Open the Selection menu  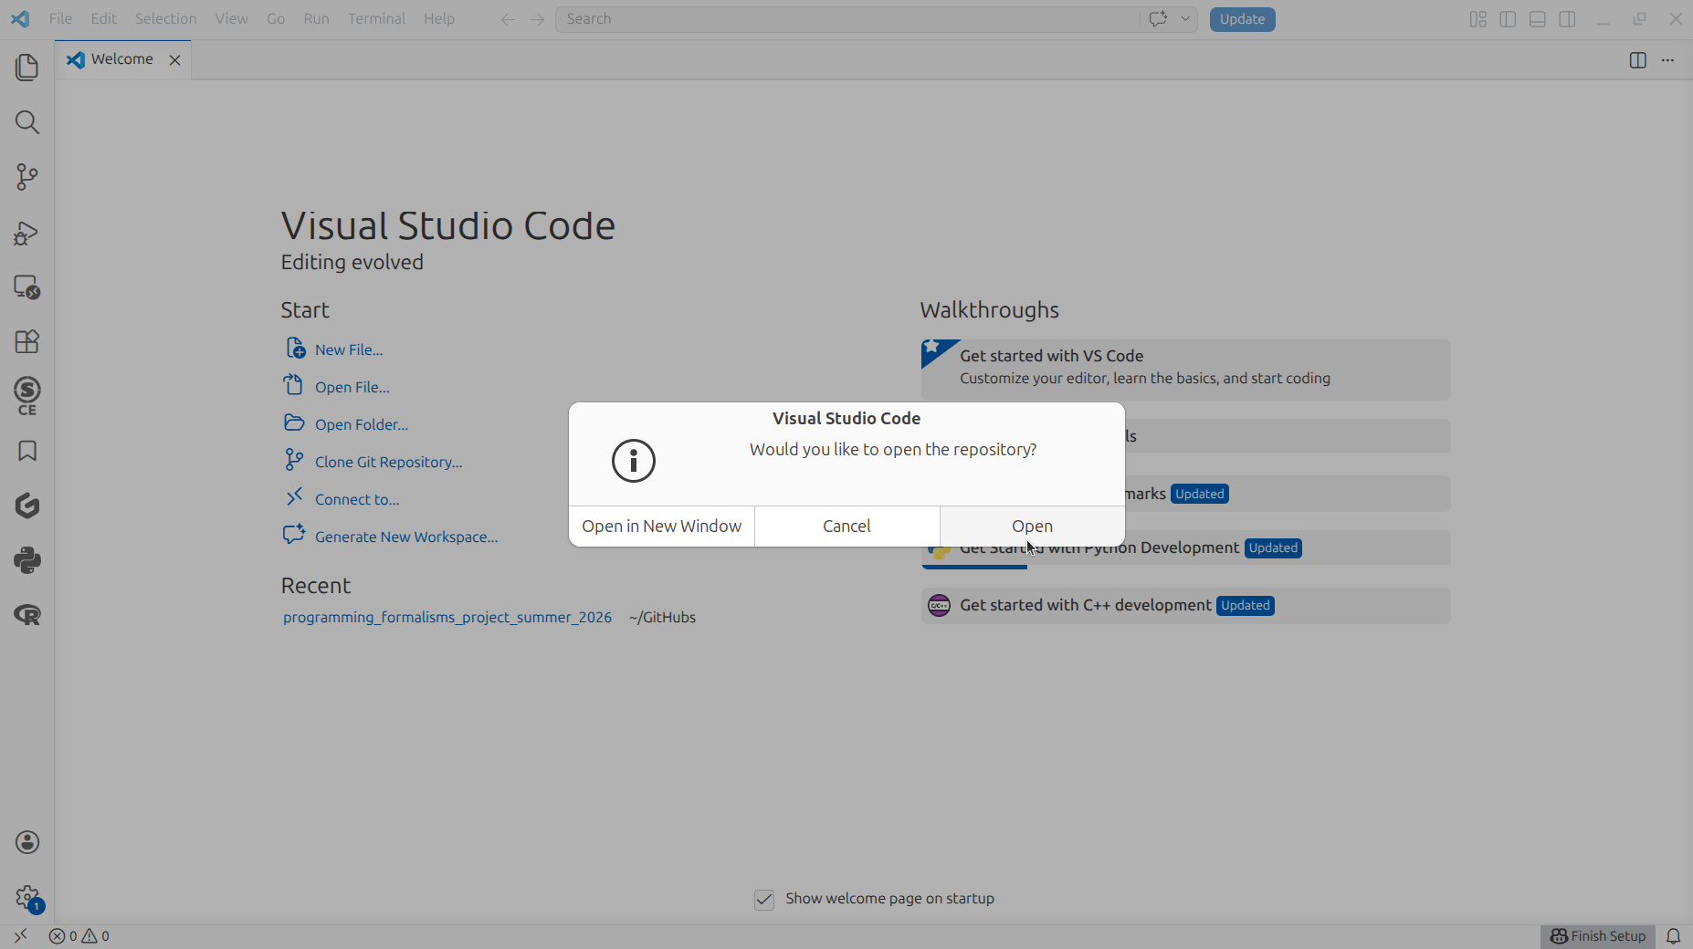(x=165, y=19)
